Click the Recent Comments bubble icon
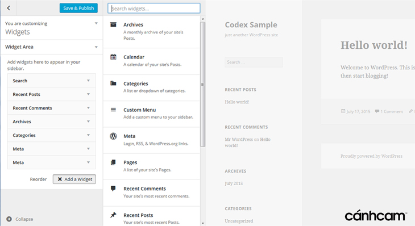This screenshot has width=415, height=226. point(113,189)
